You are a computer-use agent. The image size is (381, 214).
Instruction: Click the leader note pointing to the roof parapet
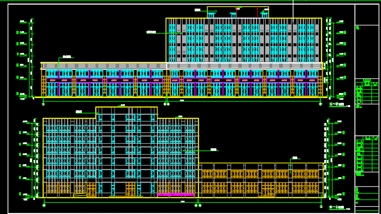point(198,10)
